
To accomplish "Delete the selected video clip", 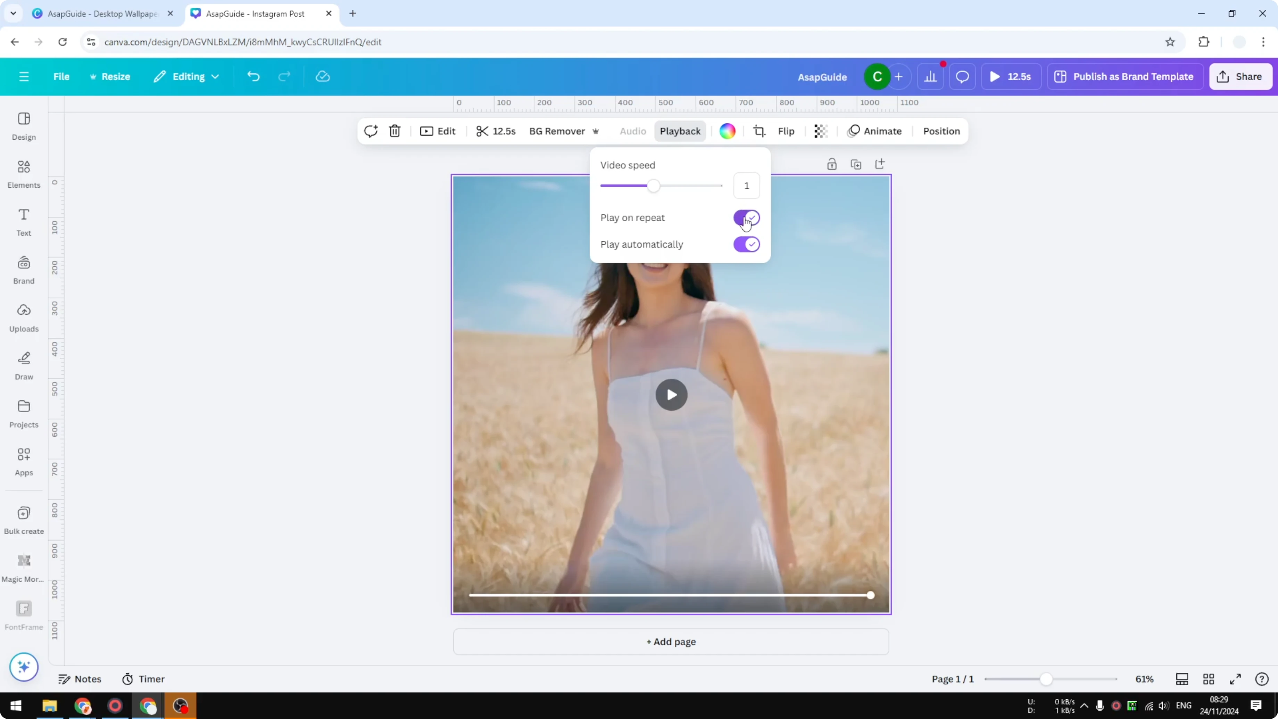I will (395, 131).
